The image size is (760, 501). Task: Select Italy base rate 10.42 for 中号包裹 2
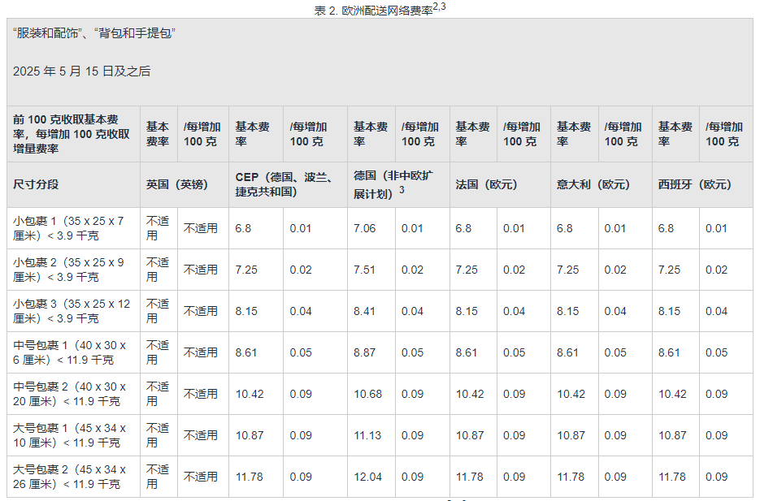pyautogui.click(x=571, y=394)
